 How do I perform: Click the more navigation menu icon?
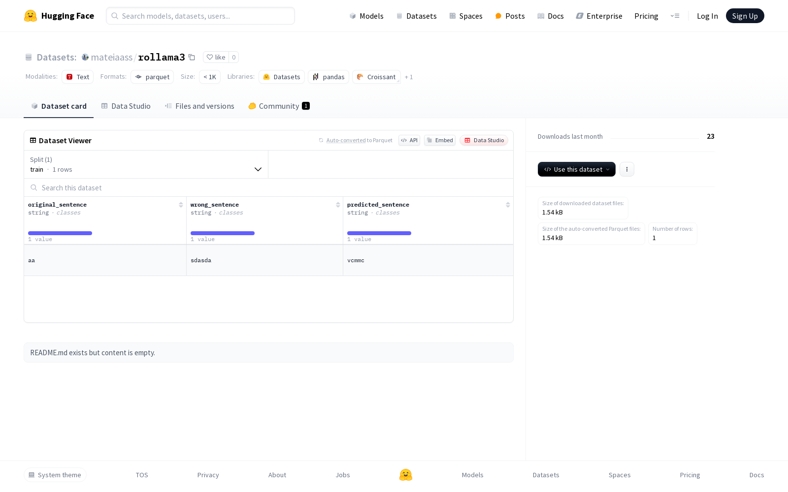(675, 16)
